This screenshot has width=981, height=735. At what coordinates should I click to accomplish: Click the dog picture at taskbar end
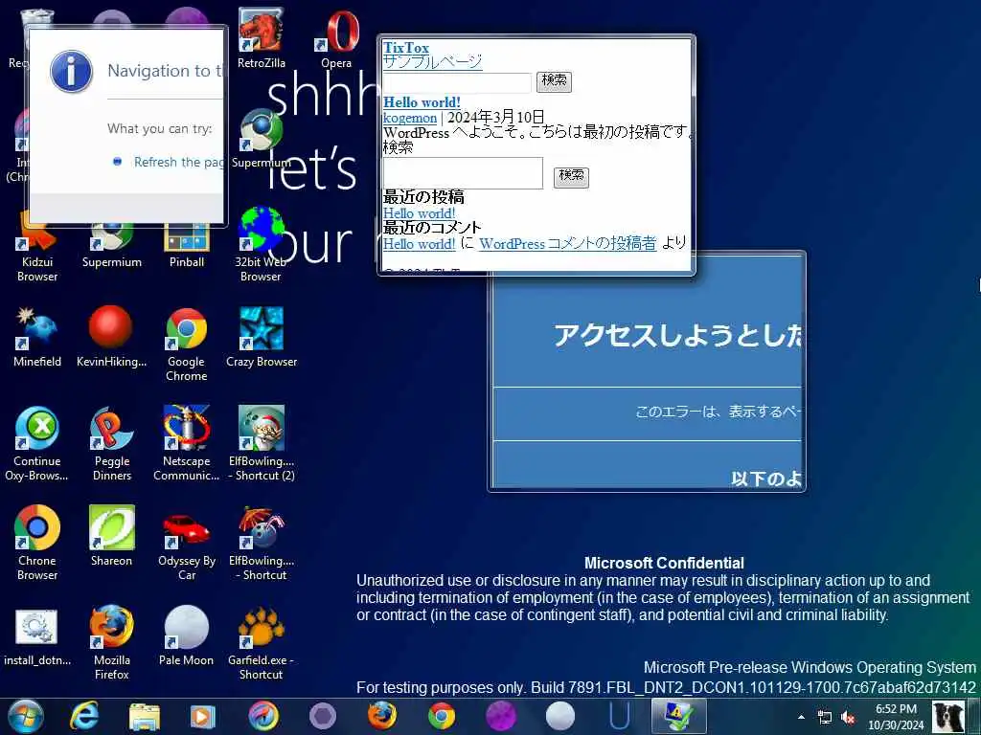point(948,717)
